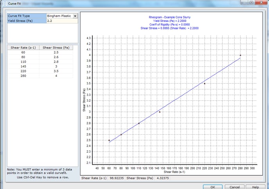Select the shear stress cell showing 3.5
269x189 pixels.
[x=56, y=72]
